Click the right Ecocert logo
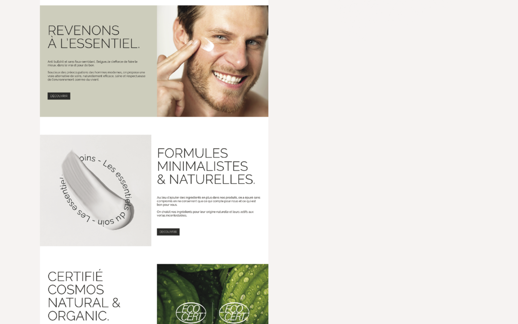The width and height of the screenshot is (518, 324). (234, 313)
